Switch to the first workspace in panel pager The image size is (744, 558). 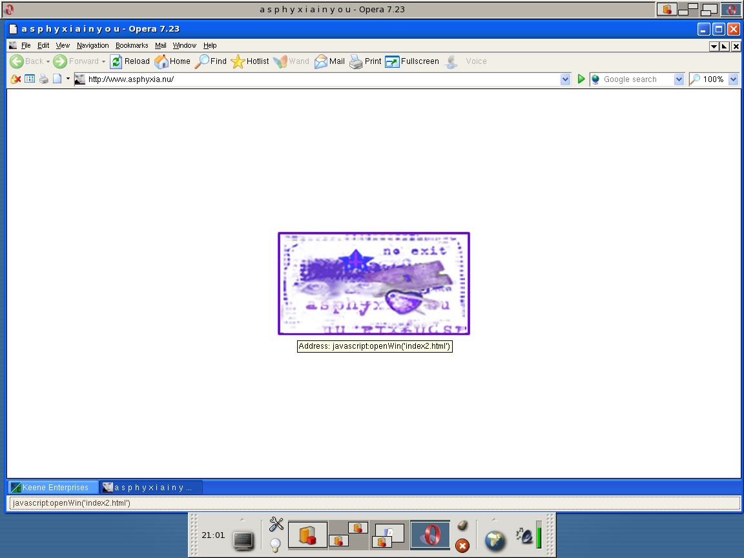(x=308, y=535)
